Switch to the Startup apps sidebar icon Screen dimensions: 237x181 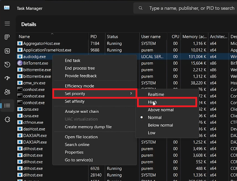(x=7, y=78)
